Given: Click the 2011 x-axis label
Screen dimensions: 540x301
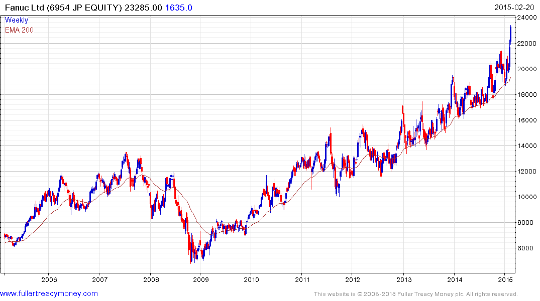Looking at the screenshot, I should coord(302,279).
